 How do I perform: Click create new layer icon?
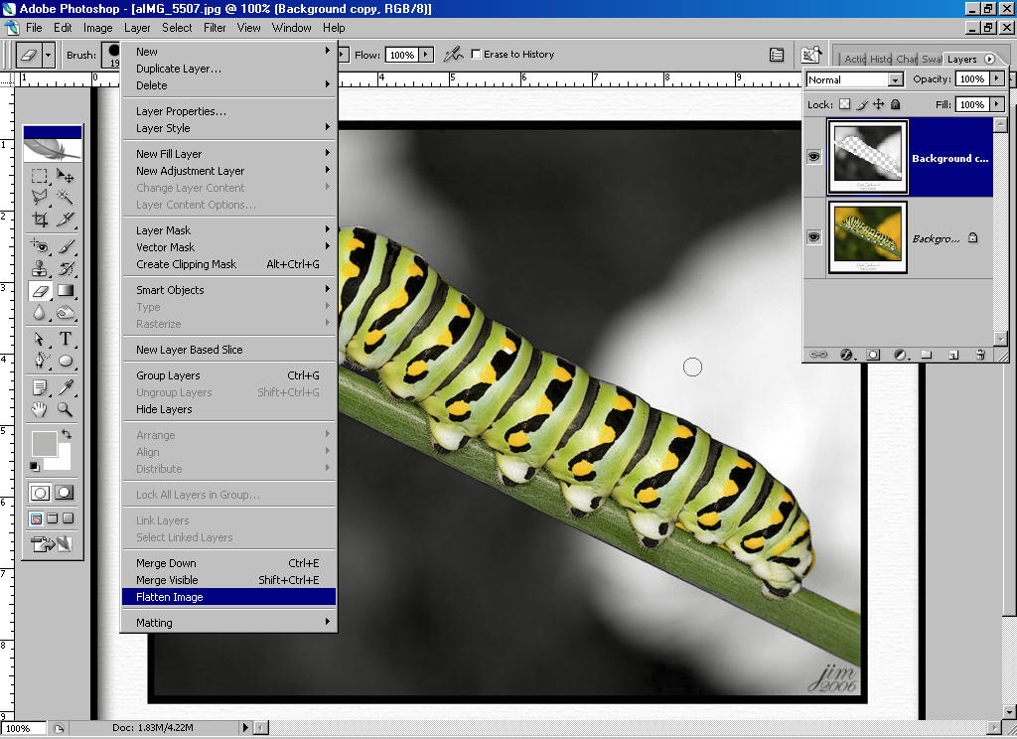pos(952,355)
